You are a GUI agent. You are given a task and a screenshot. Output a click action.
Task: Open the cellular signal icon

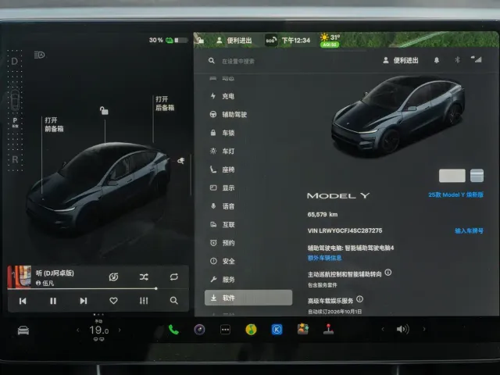pyautogui.click(x=477, y=59)
